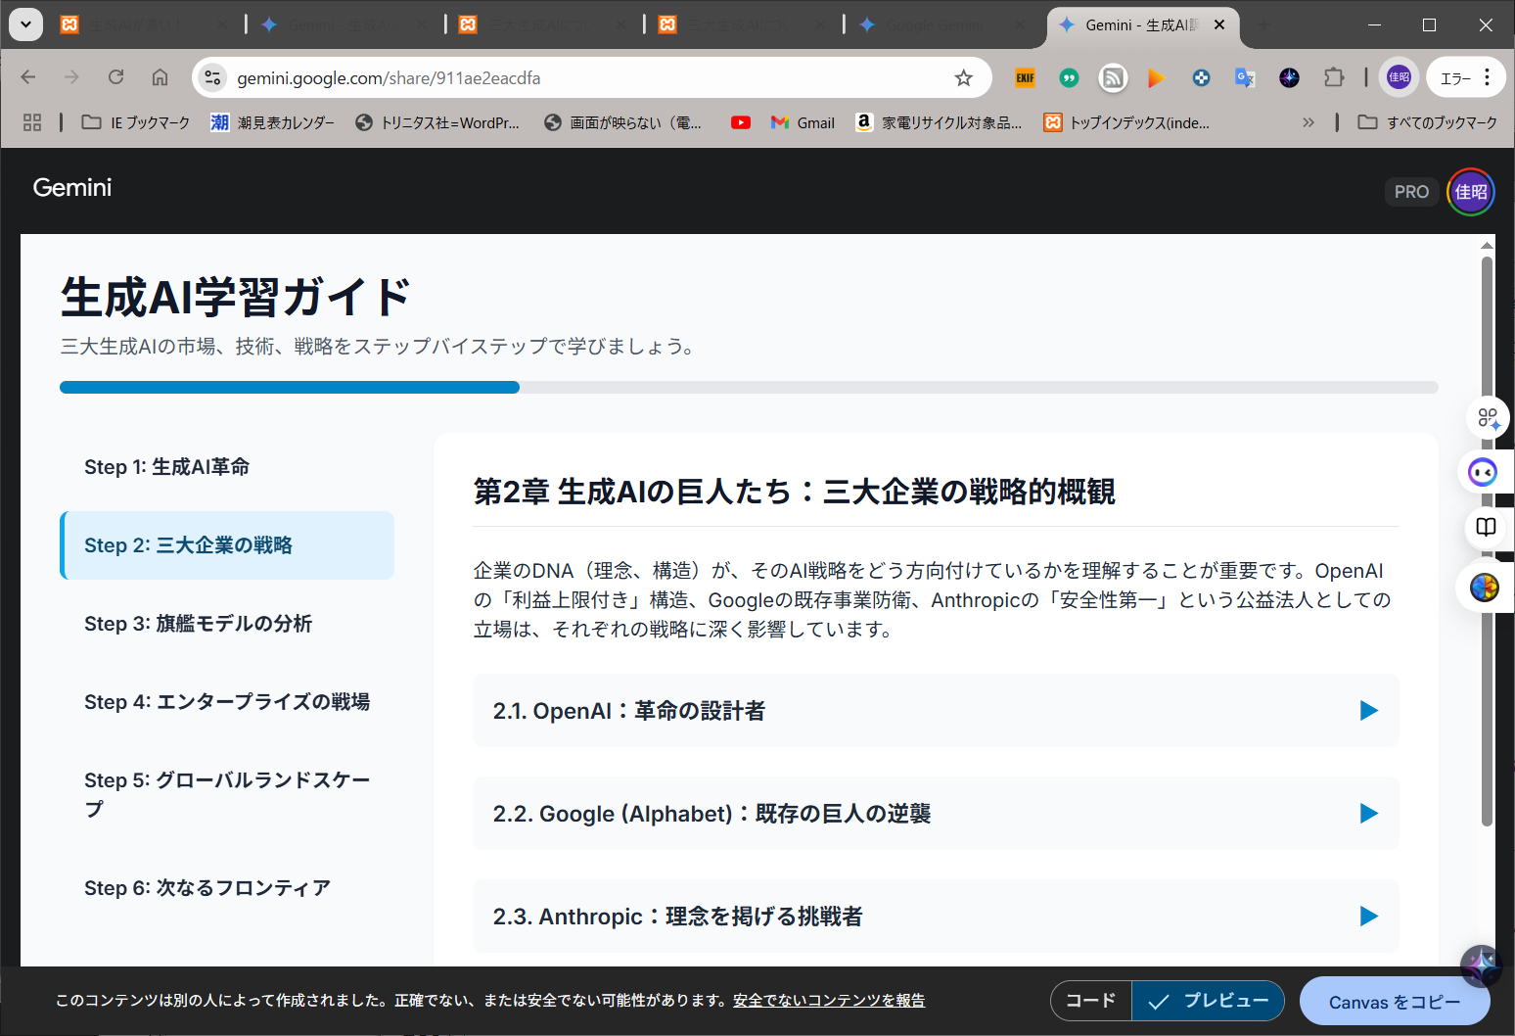Expand section 2.1. OpenAI：革命の設計者

coord(936,710)
